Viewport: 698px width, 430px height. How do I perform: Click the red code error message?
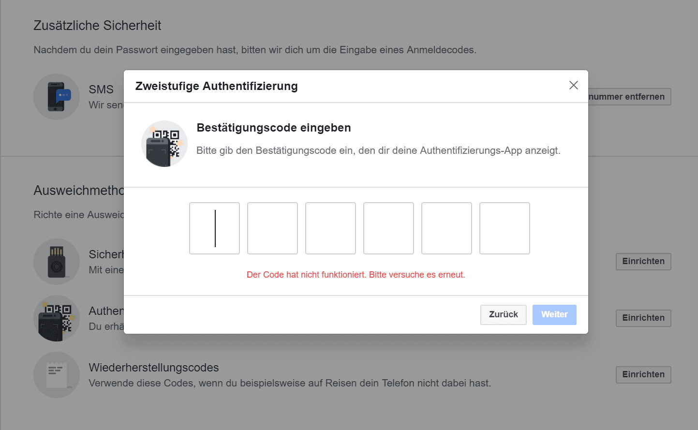tap(356, 275)
